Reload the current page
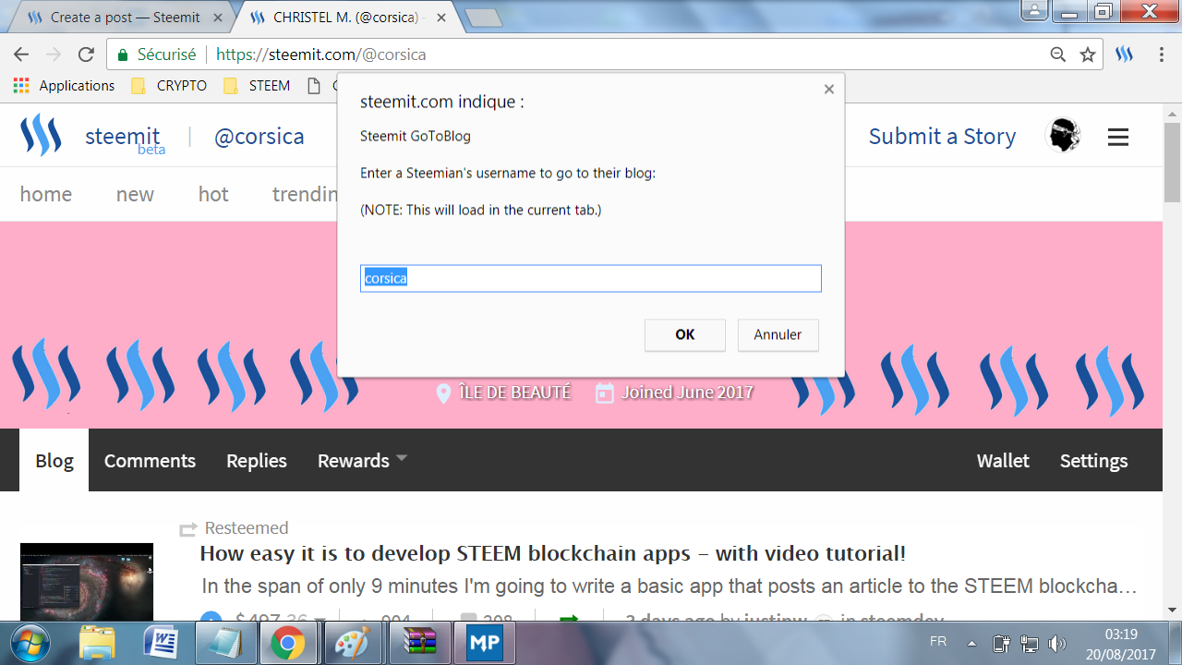 (86, 54)
